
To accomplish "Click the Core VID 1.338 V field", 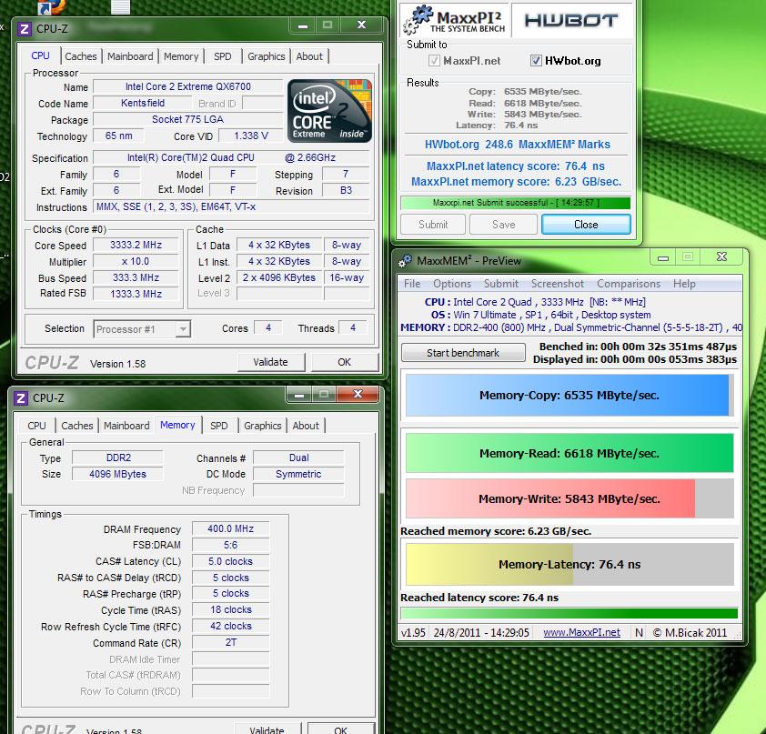I will (x=251, y=136).
